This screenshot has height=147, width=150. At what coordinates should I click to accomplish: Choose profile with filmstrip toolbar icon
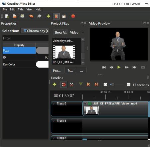pos(56,16)
